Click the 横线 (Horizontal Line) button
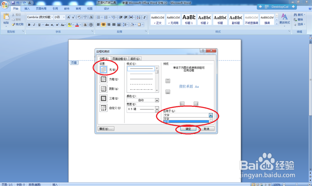 pos(106,128)
